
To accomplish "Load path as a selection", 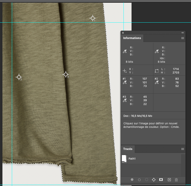I will coord(147,180).
